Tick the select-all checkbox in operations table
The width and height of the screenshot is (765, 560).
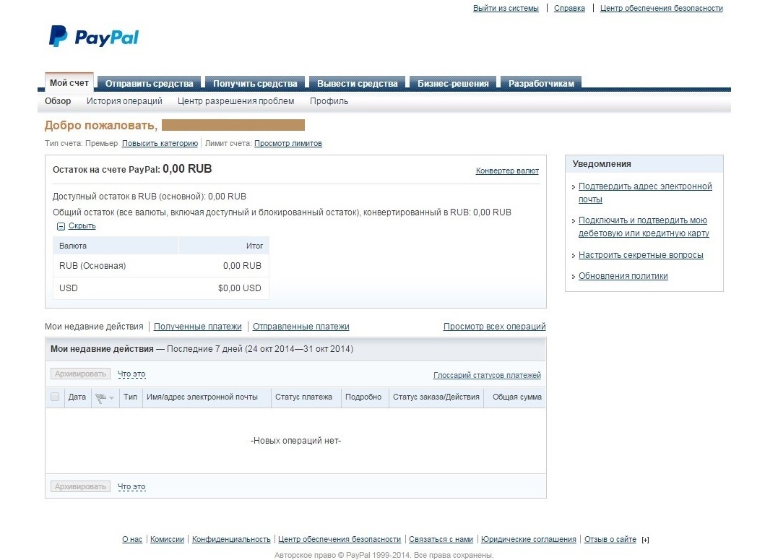[x=55, y=397]
